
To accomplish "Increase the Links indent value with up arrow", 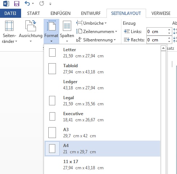I will [x=169, y=30].
